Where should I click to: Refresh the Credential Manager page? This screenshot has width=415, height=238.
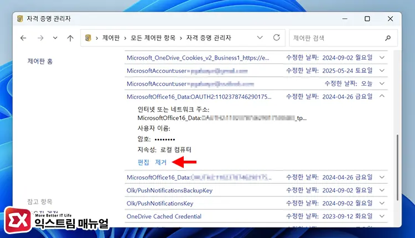(x=277, y=38)
